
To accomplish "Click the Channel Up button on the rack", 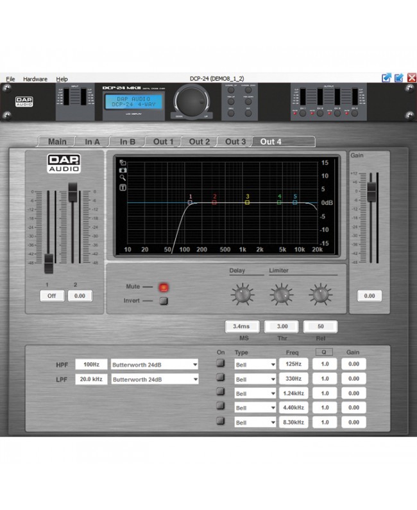I will (x=231, y=90).
